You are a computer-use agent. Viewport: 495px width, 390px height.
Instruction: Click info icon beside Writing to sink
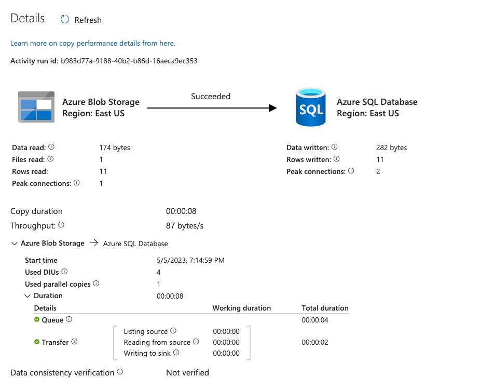coord(176,353)
